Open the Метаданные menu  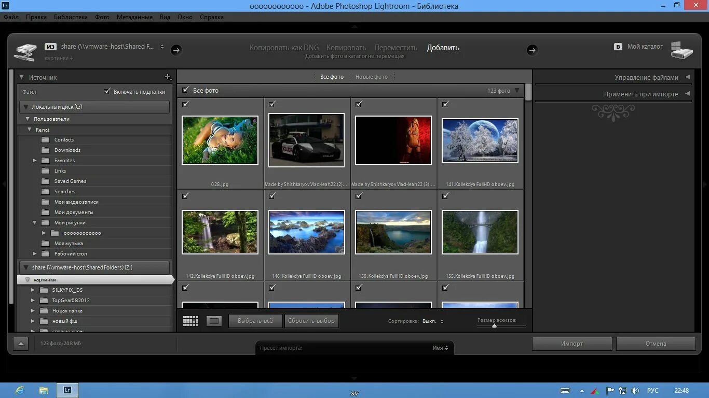134,17
